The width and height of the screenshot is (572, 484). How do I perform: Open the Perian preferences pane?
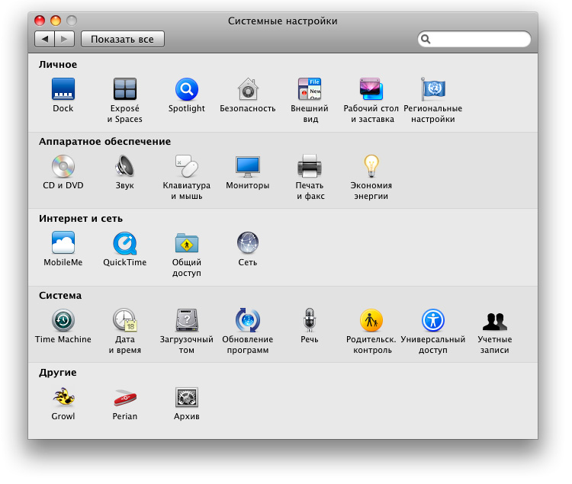pos(125,397)
